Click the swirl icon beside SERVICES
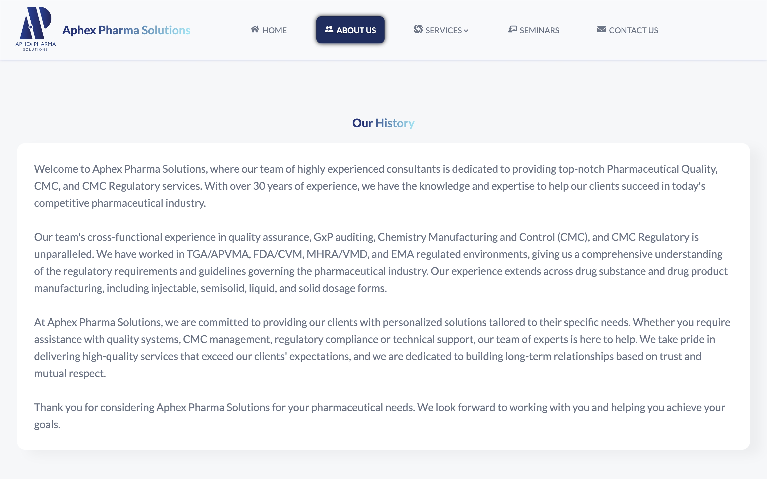 click(x=418, y=30)
